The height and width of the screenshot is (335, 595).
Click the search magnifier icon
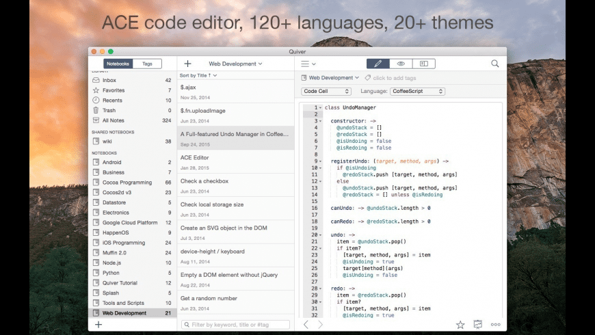point(494,64)
